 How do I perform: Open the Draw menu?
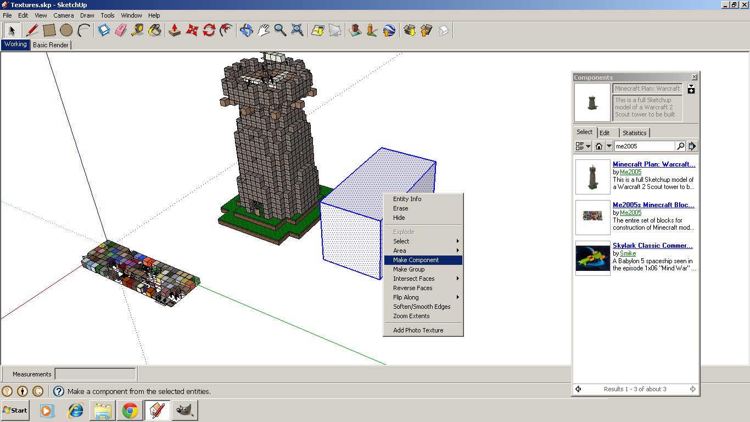(87, 15)
